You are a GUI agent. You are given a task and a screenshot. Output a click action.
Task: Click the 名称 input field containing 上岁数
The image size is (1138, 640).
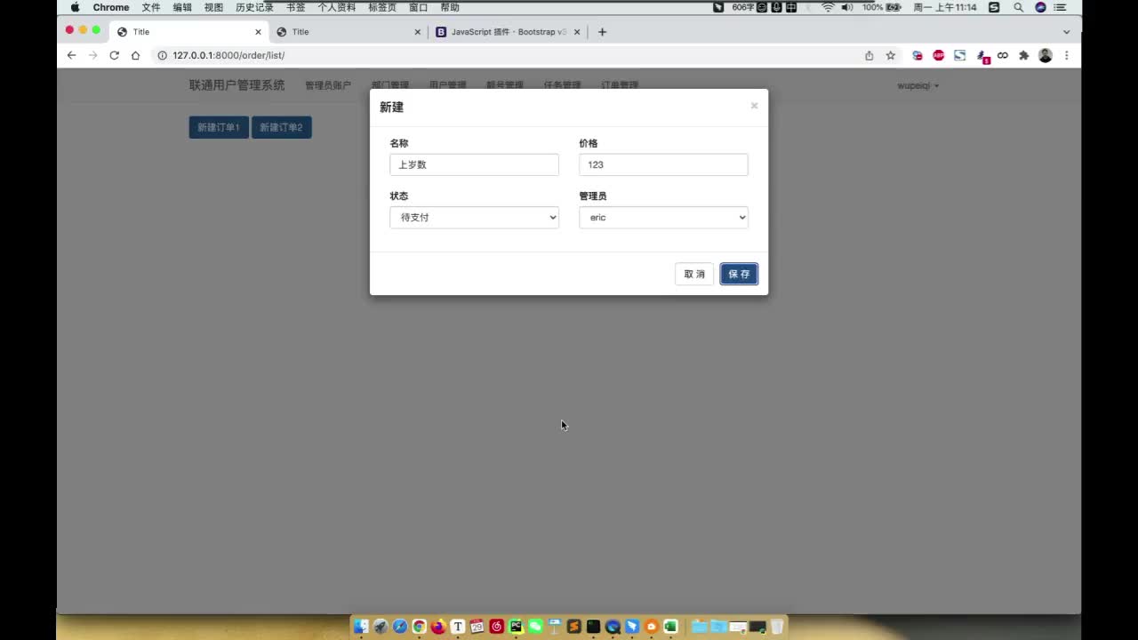coord(474,164)
